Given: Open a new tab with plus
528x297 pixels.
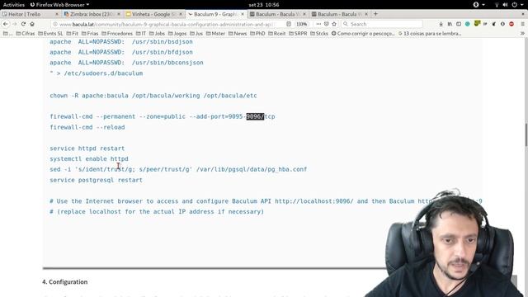Looking at the screenshot, I should point(375,14).
